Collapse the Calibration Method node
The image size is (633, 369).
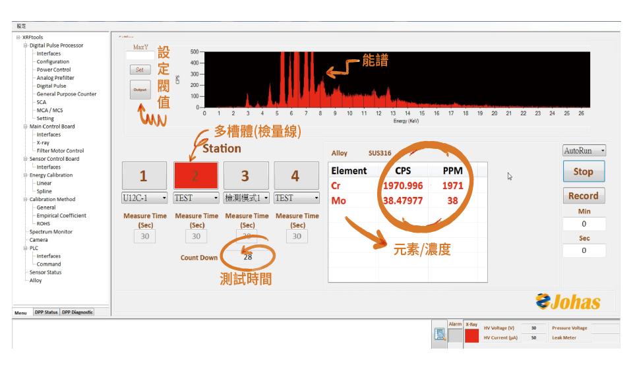click(26, 199)
